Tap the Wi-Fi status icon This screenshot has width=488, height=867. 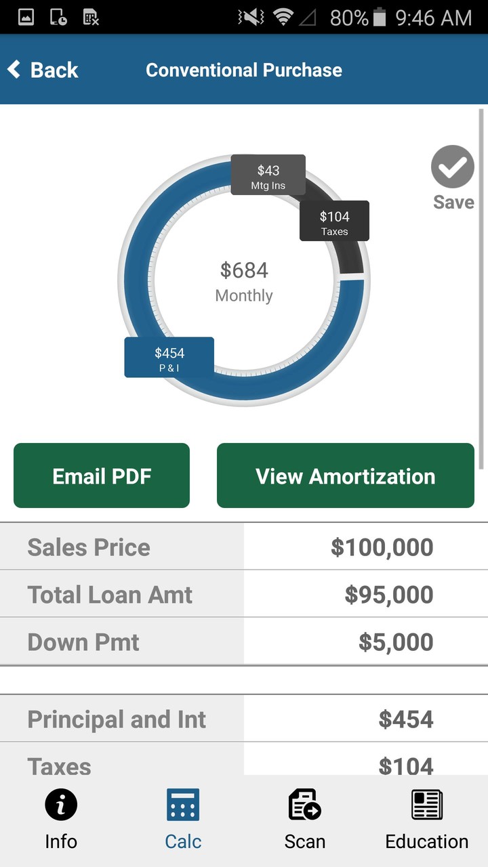[285, 17]
